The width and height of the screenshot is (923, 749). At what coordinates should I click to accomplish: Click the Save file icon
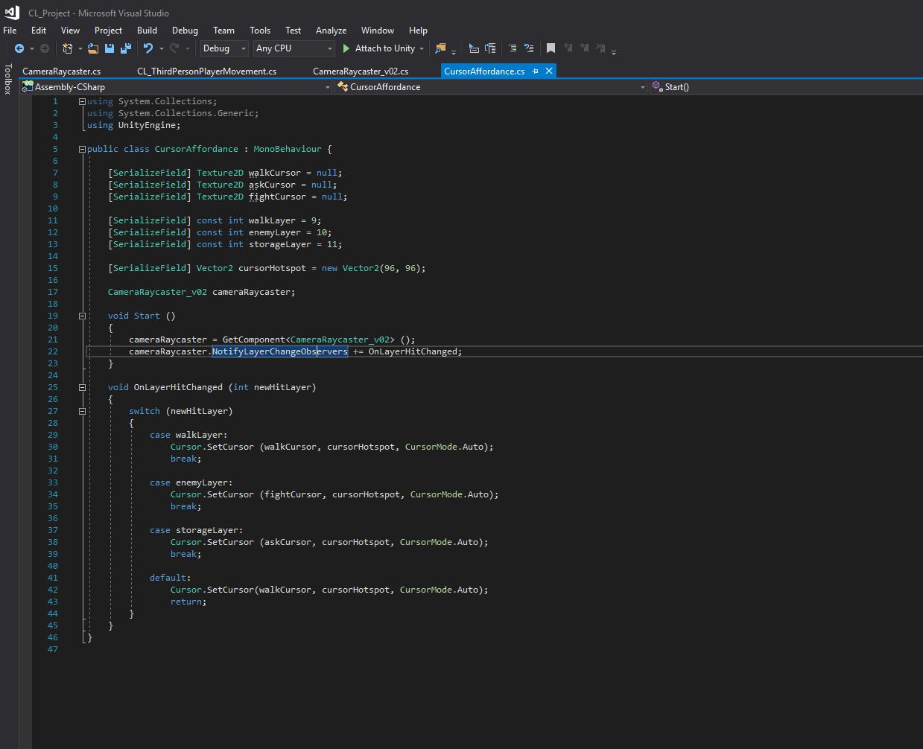pyautogui.click(x=110, y=48)
